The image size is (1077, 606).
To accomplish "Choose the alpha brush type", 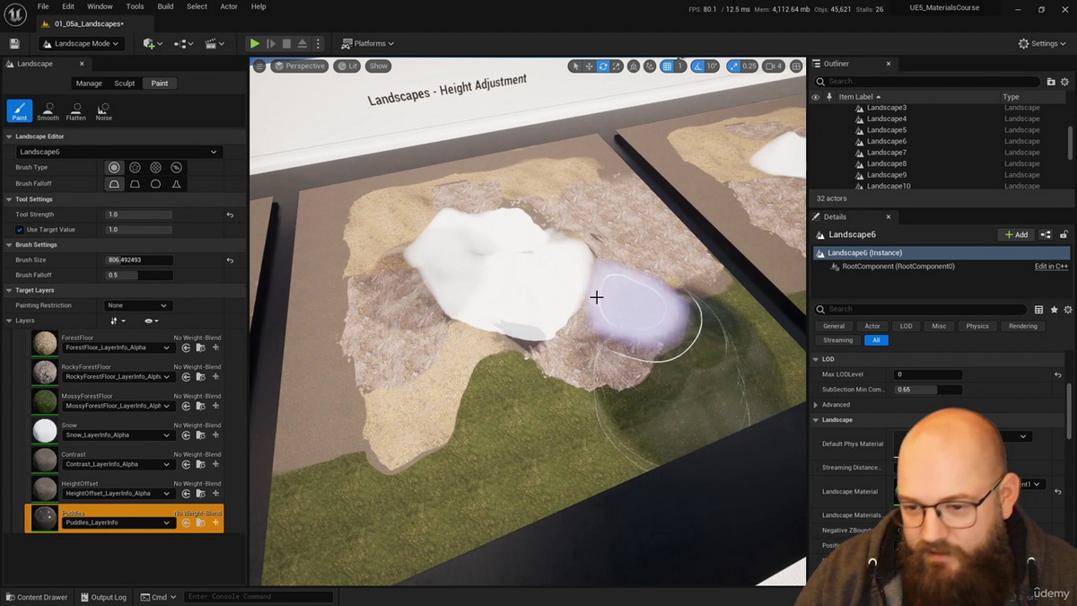I will click(135, 168).
